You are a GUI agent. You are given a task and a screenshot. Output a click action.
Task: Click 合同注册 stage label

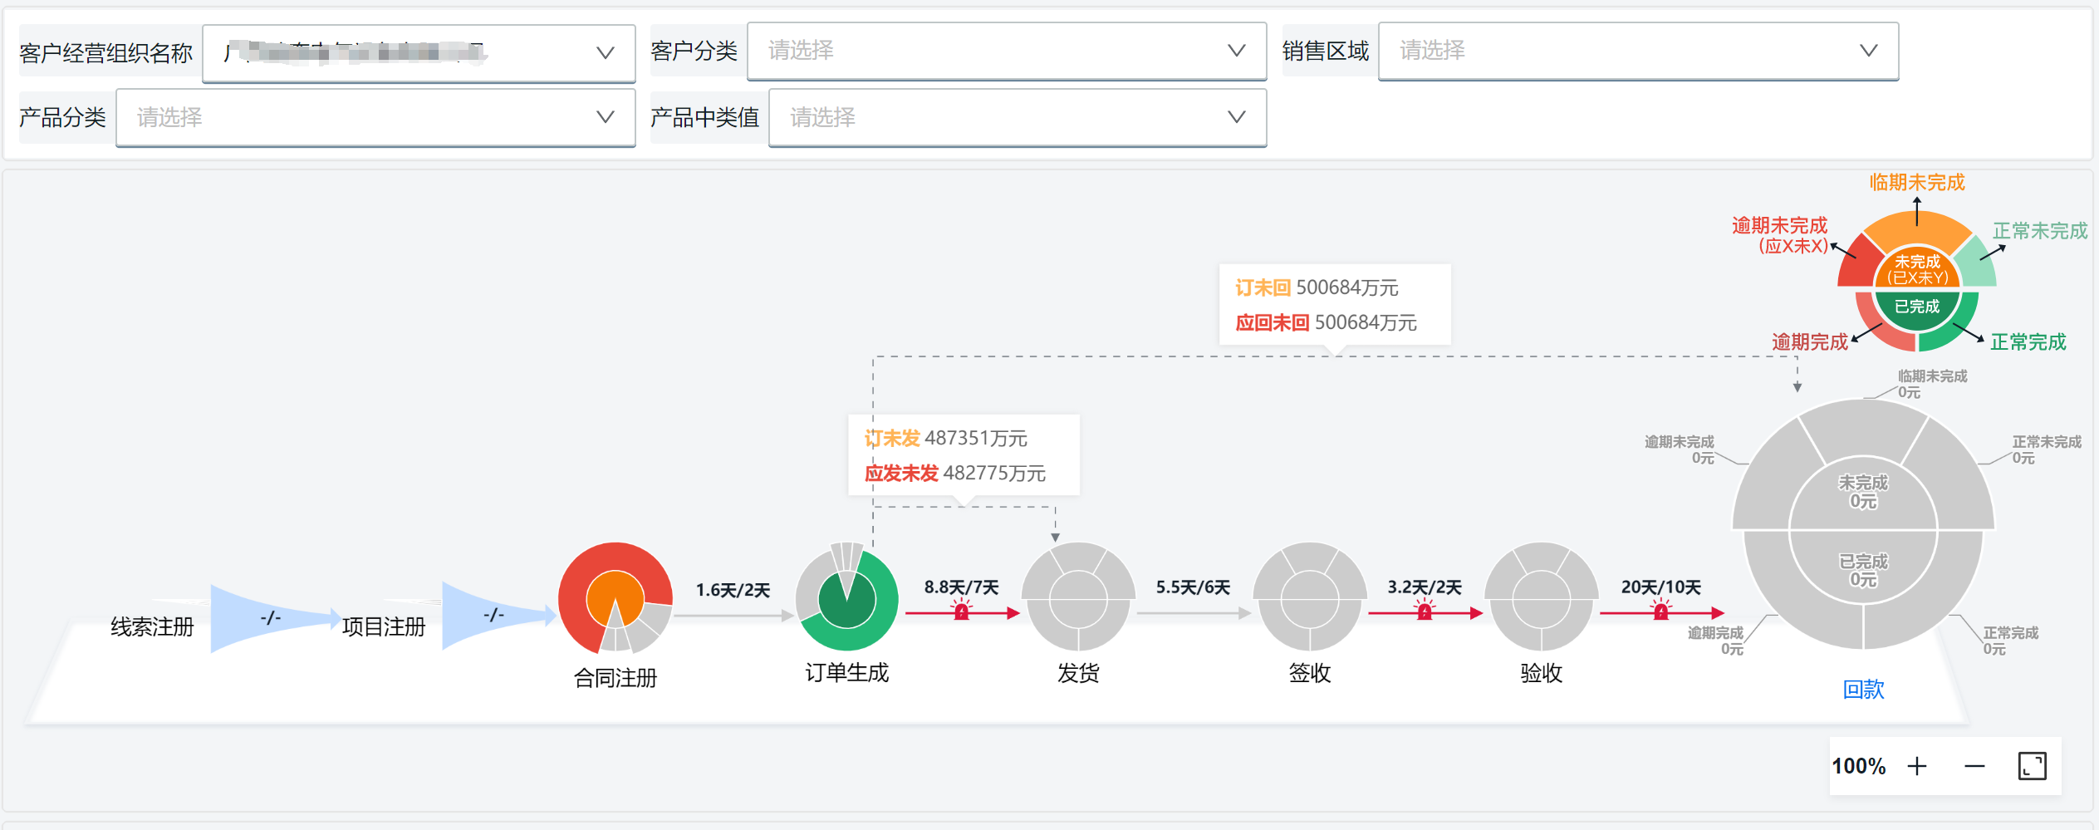click(615, 678)
